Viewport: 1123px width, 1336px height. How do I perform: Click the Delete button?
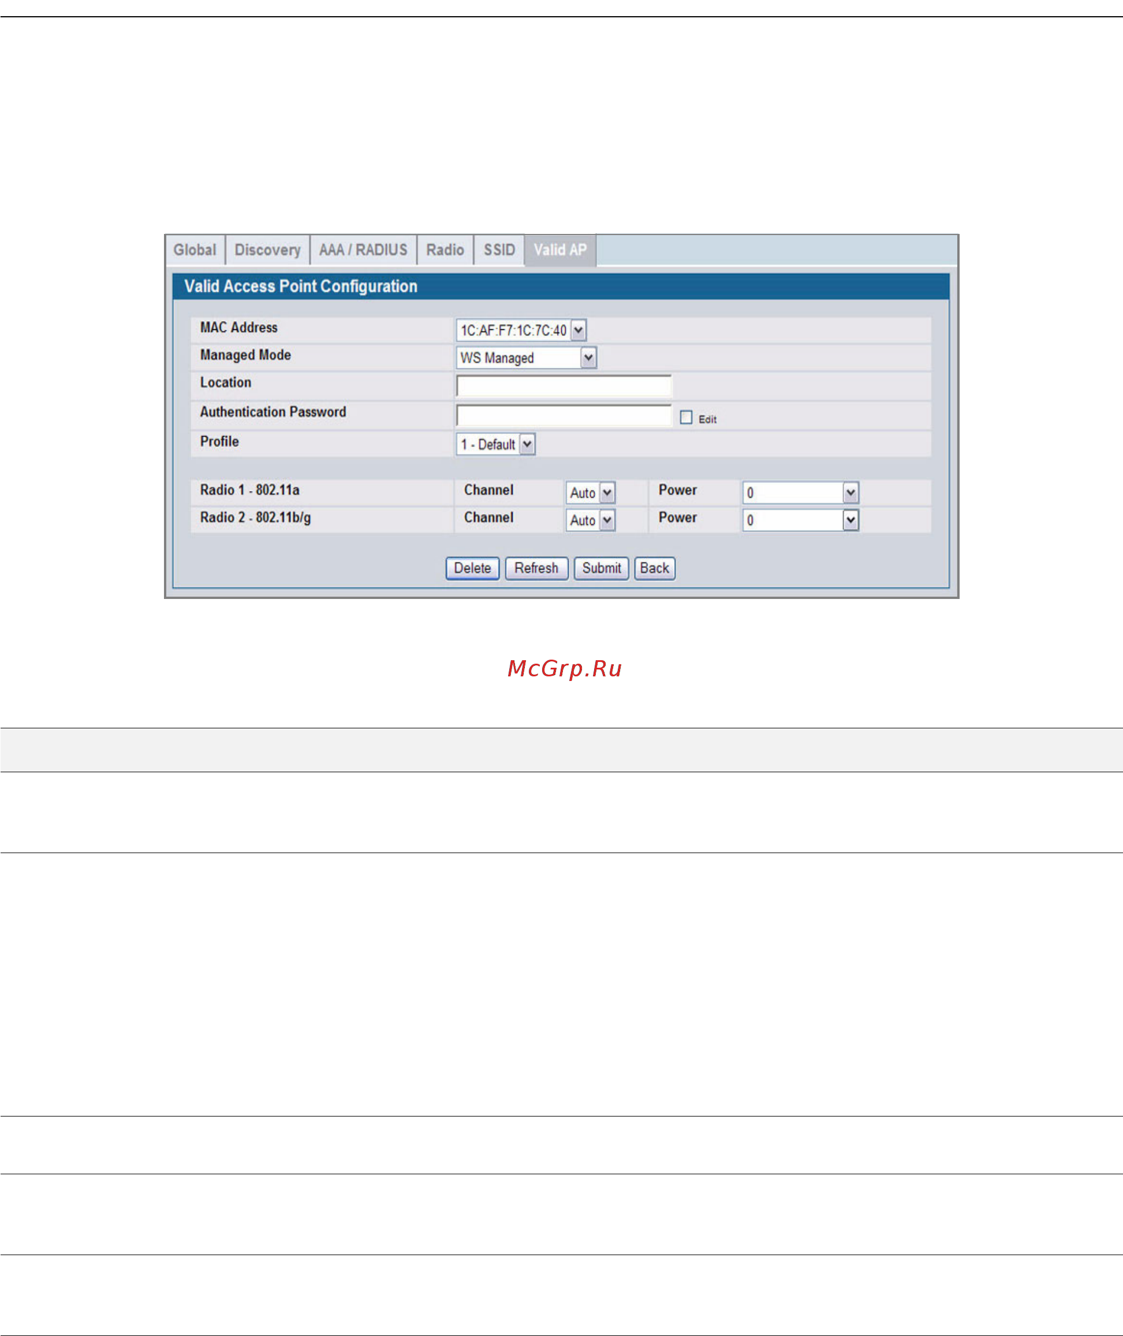pyautogui.click(x=472, y=568)
